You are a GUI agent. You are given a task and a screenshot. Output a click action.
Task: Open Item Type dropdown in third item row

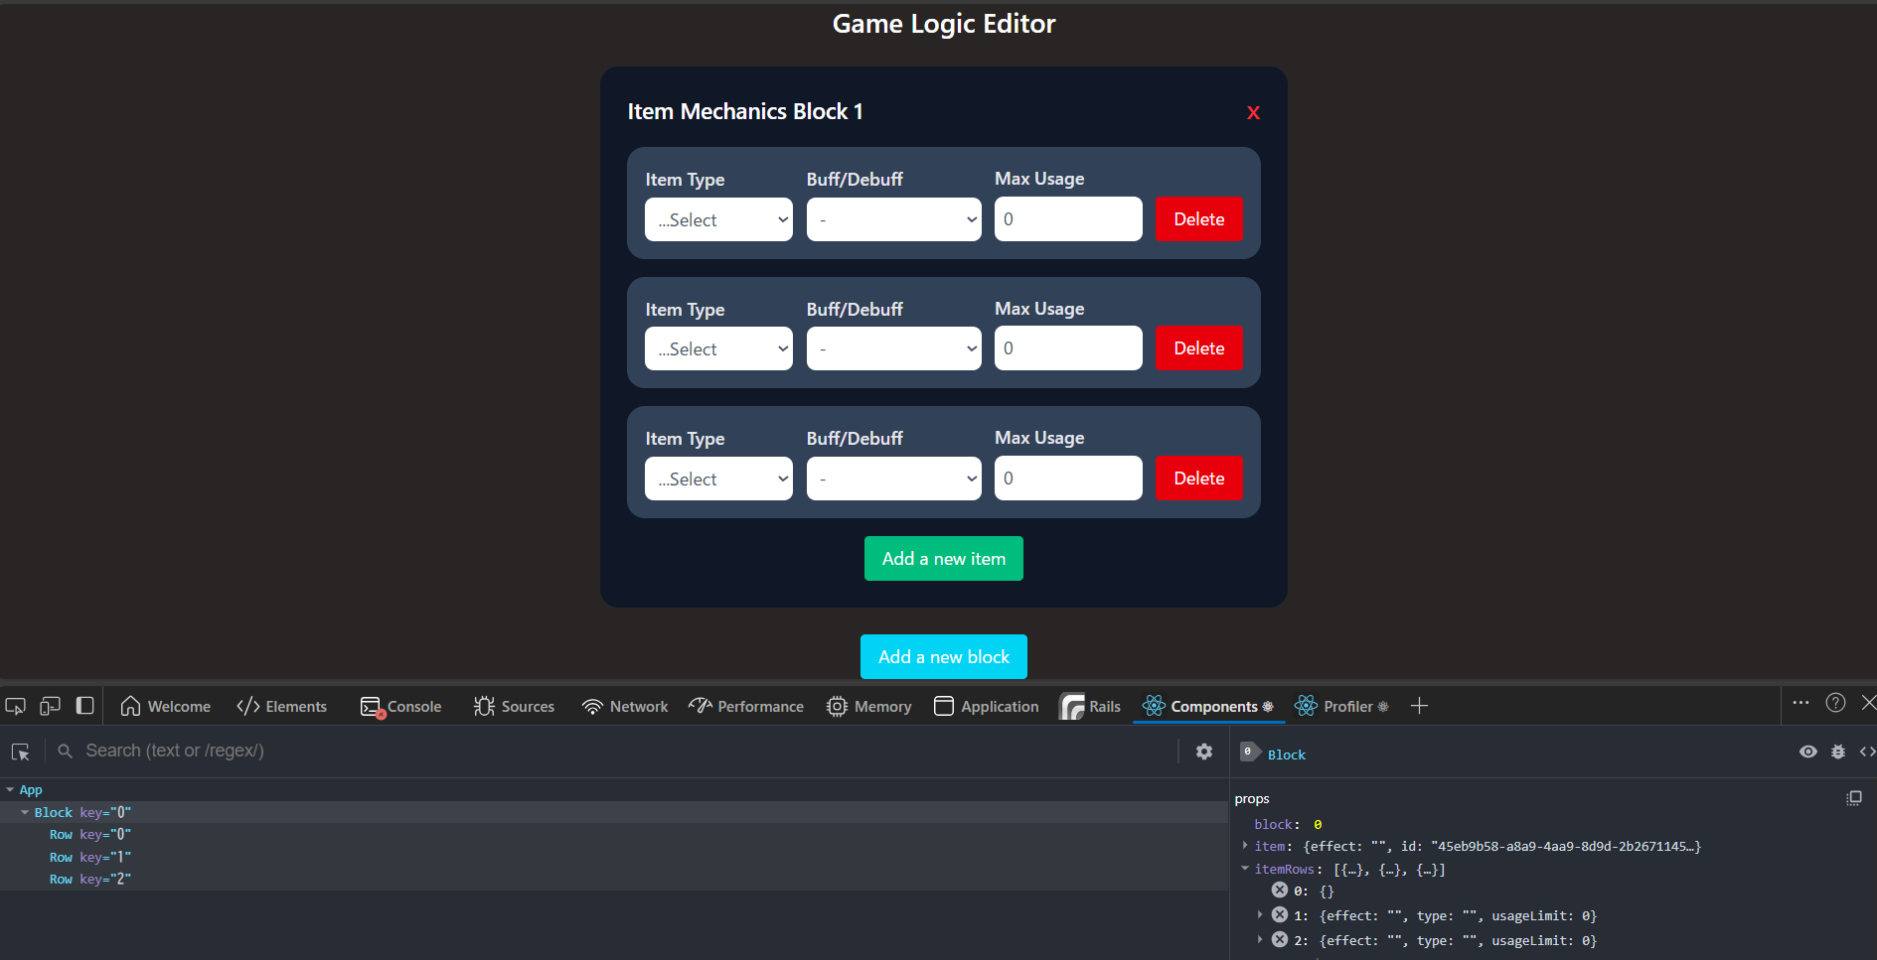[x=718, y=479]
